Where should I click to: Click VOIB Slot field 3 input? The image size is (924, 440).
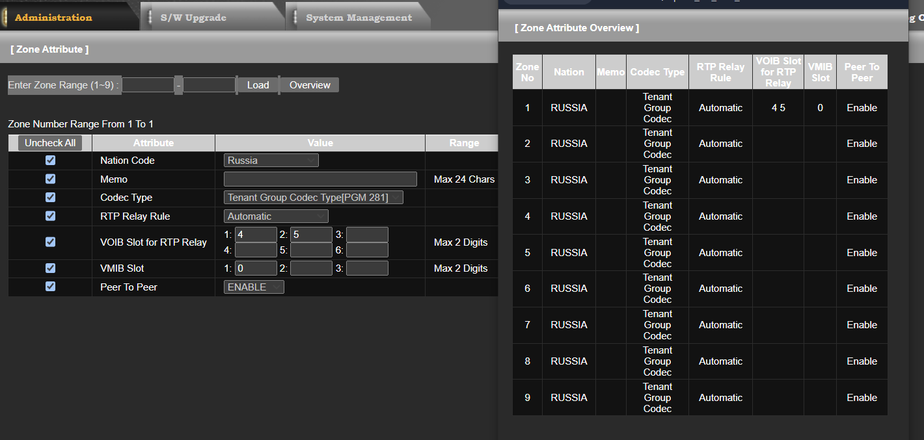click(367, 235)
